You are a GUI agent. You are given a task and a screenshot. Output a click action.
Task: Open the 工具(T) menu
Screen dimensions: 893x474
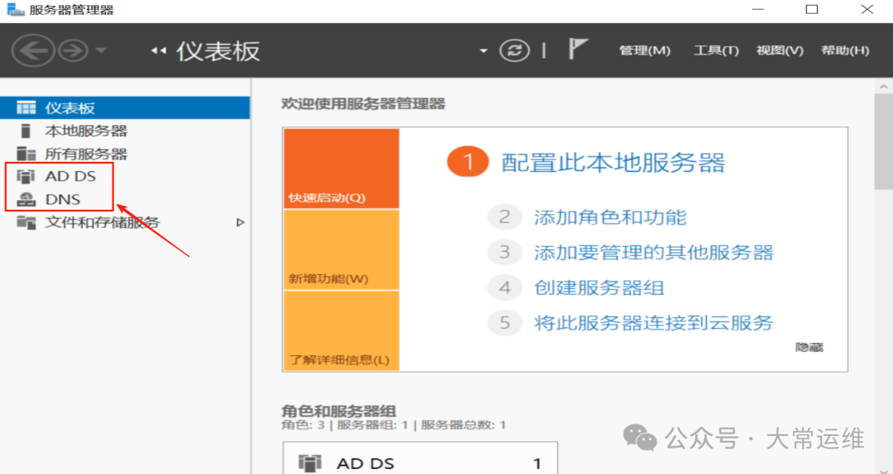716,50
